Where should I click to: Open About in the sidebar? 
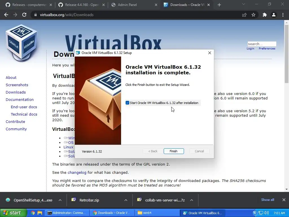(11, 77)
